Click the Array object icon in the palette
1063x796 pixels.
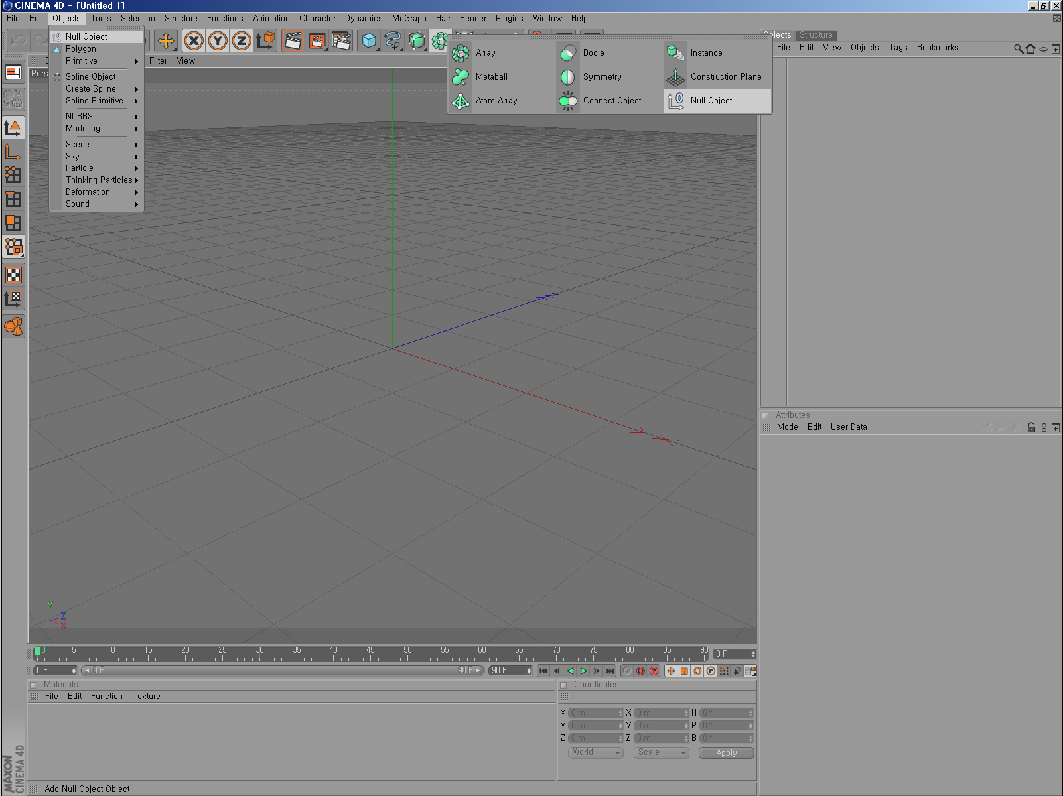(x=461, y=53)
